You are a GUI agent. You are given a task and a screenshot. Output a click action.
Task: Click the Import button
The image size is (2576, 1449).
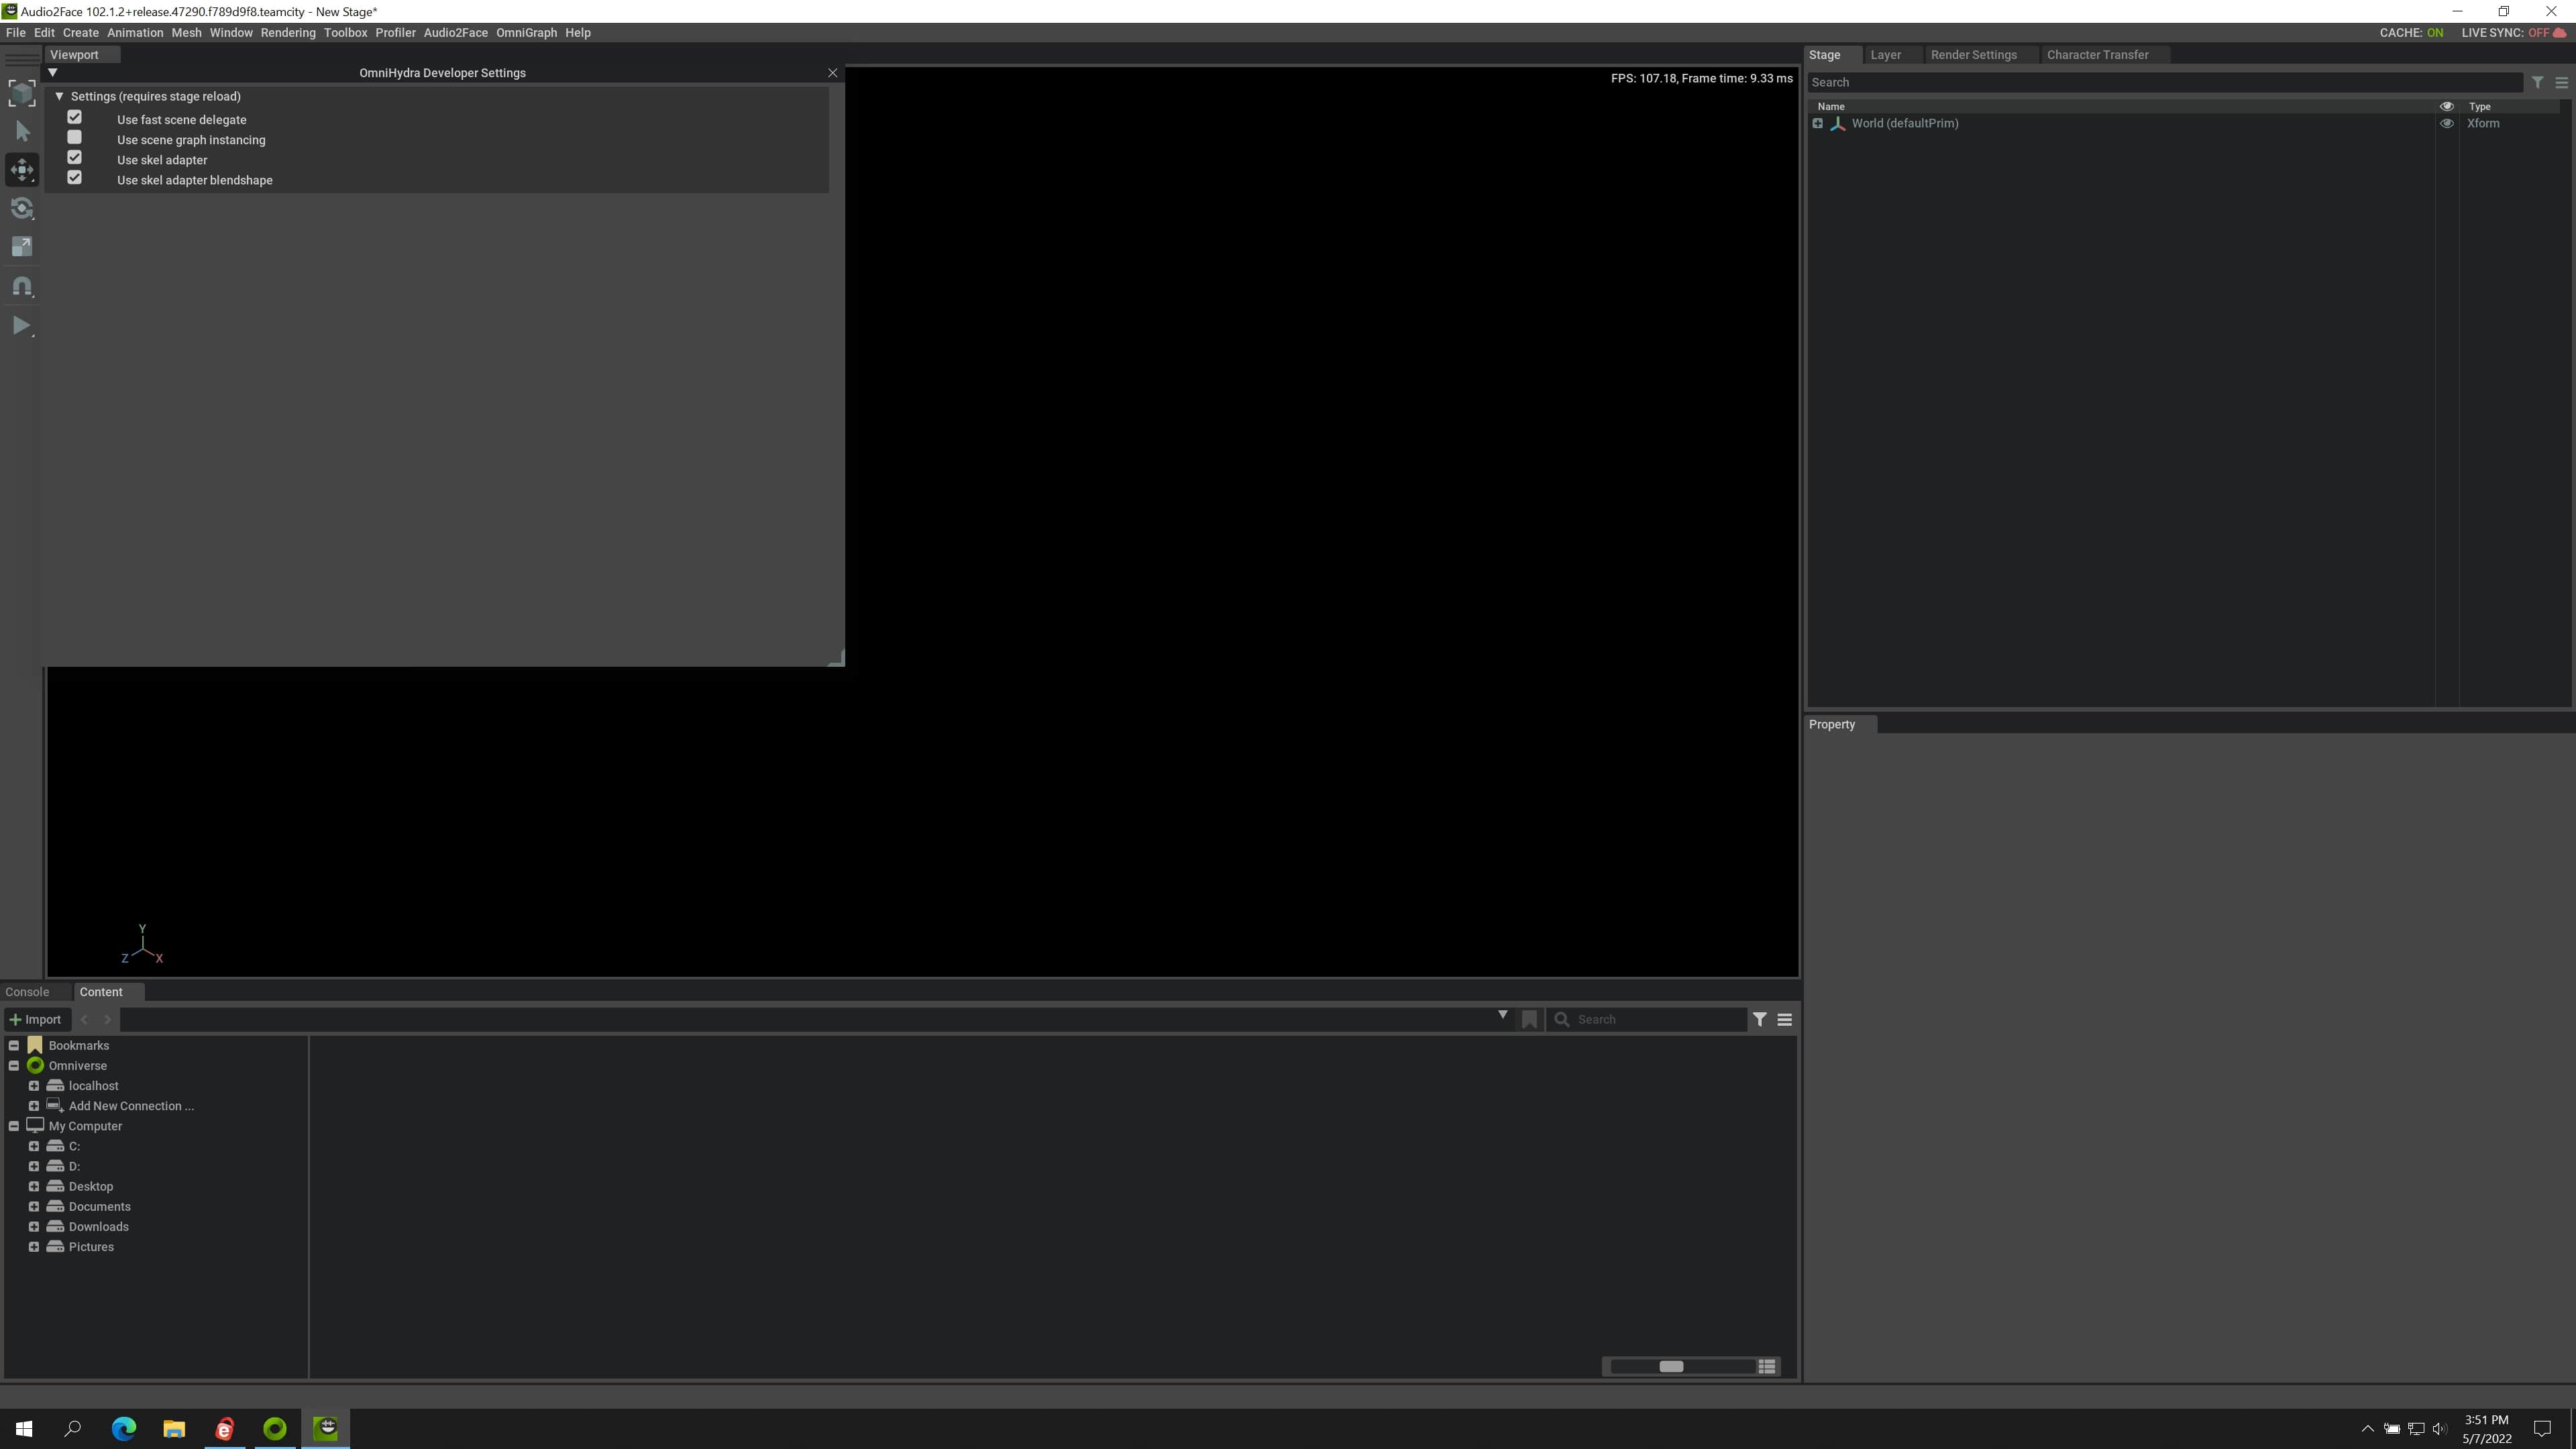35,1019
